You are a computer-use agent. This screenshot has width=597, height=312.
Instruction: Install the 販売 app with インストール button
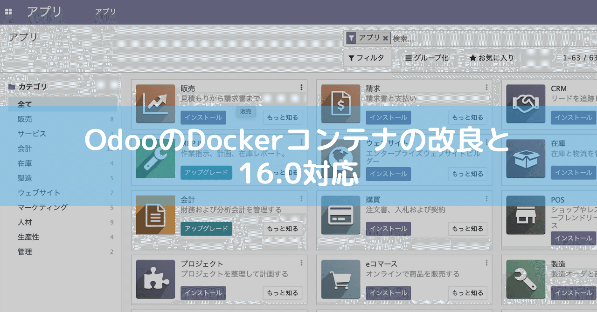[203, 117]
